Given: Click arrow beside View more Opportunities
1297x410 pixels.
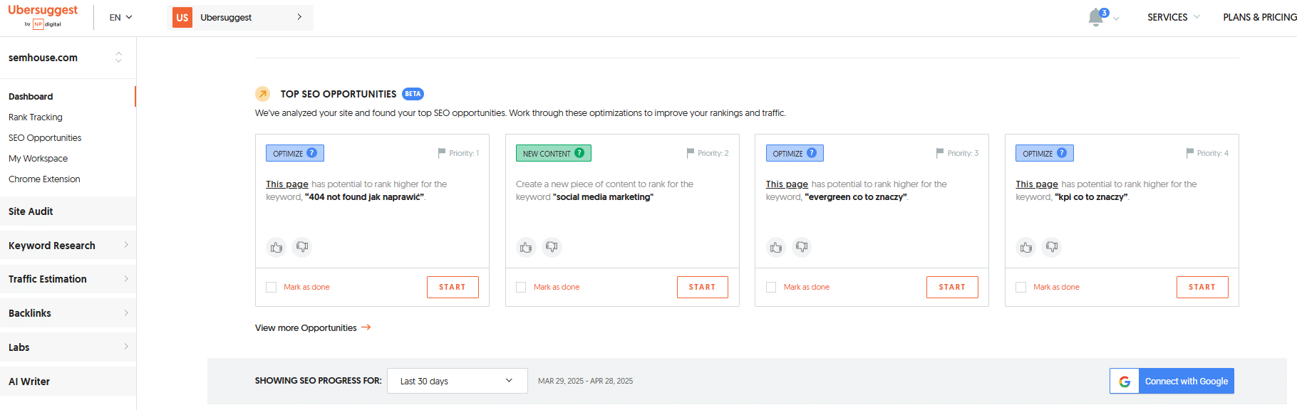Looking at the screenshot, I should tap(366, 327).
